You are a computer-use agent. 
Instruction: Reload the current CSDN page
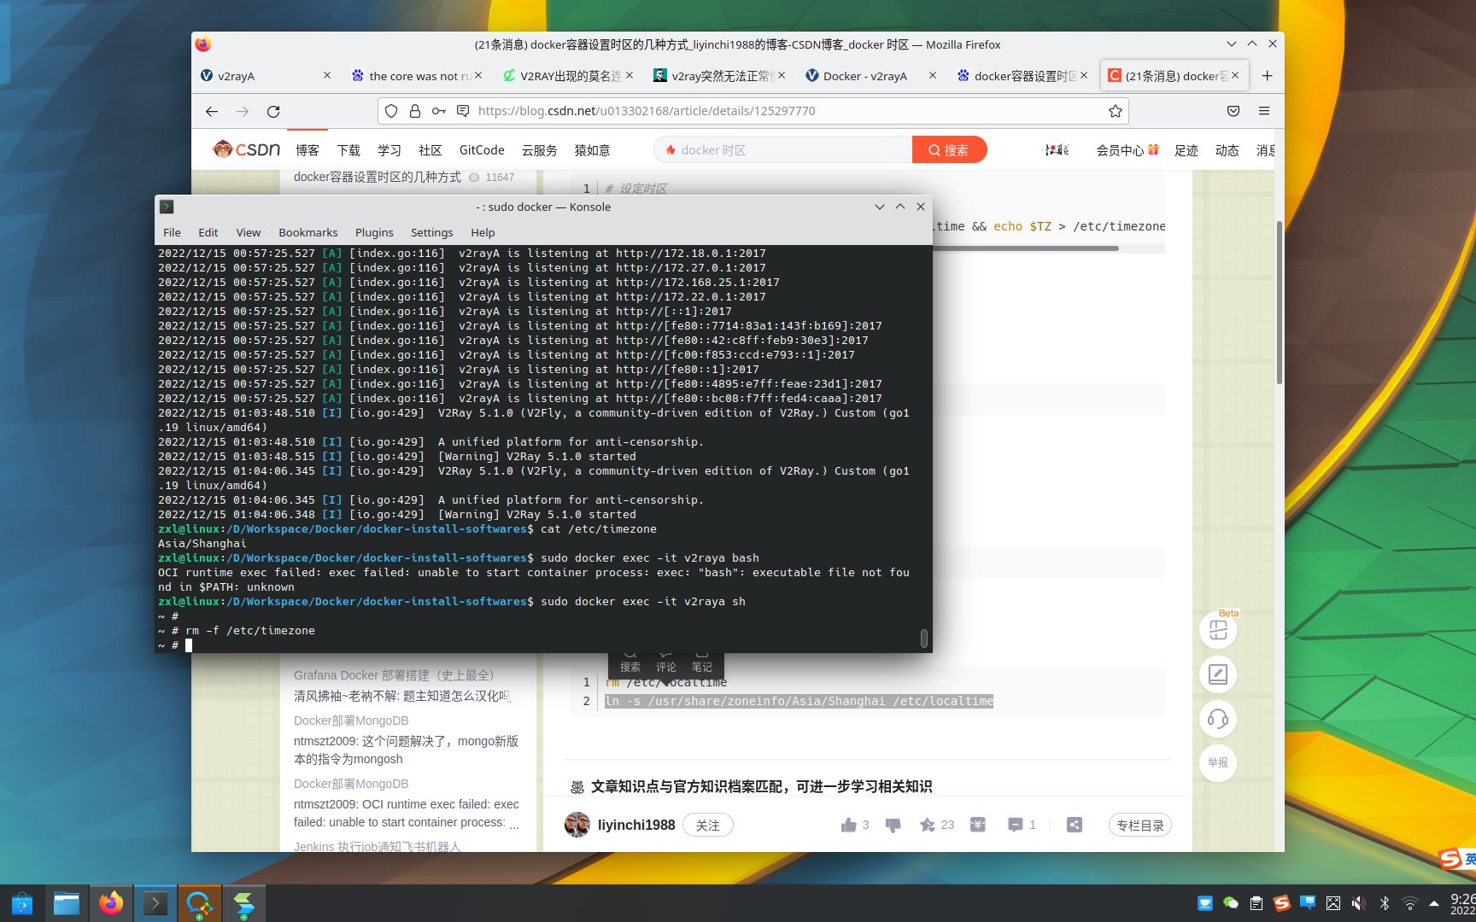pyautogui.click(x=273, y=111)
